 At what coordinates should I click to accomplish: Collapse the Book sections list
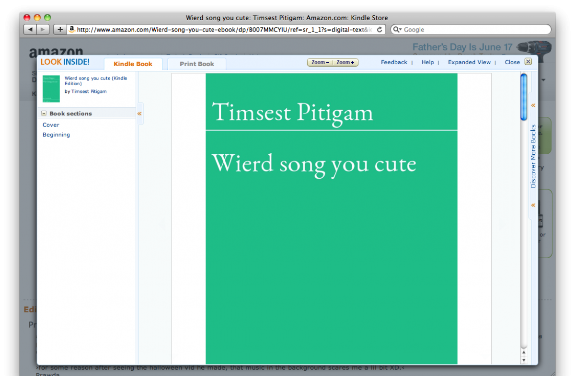coord(44,114)
